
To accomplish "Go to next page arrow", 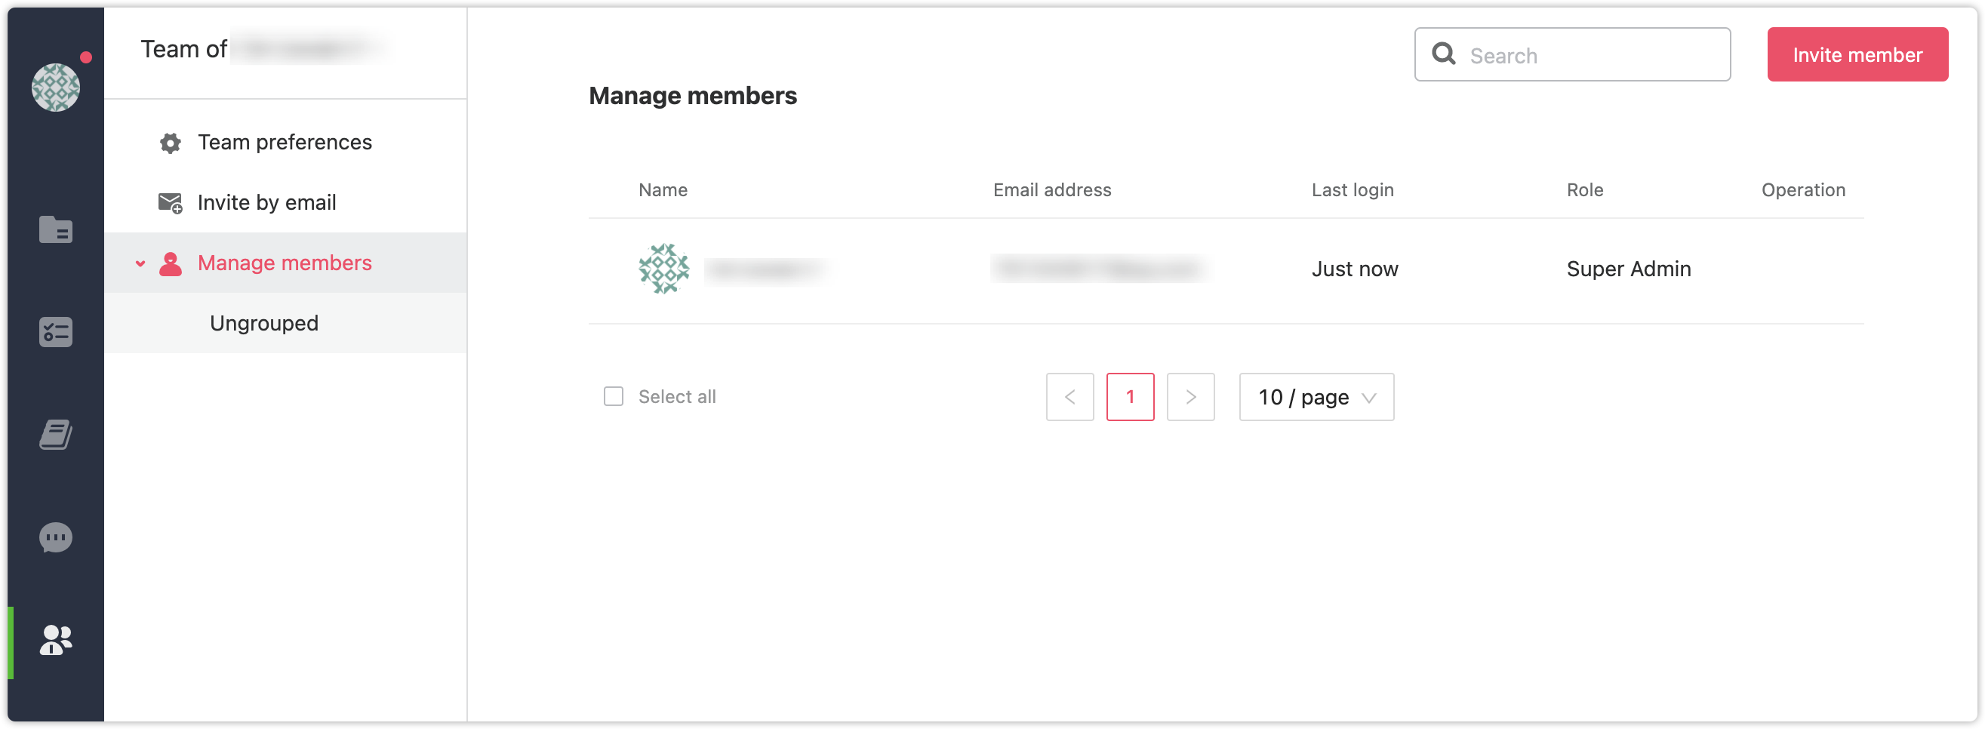I will point(1190,397).
